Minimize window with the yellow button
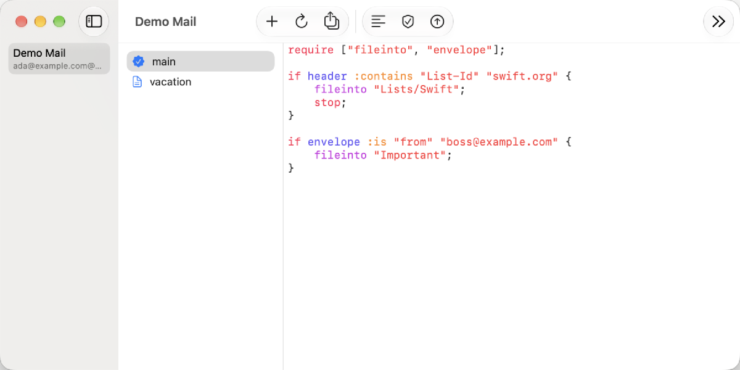The width and height of the screenshot is (740, 370). pyautogui.click(x=40, y=22)
